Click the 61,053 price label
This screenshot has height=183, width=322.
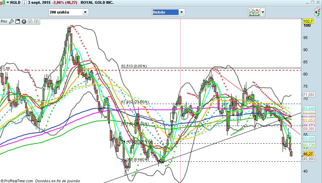click(309, 120)
